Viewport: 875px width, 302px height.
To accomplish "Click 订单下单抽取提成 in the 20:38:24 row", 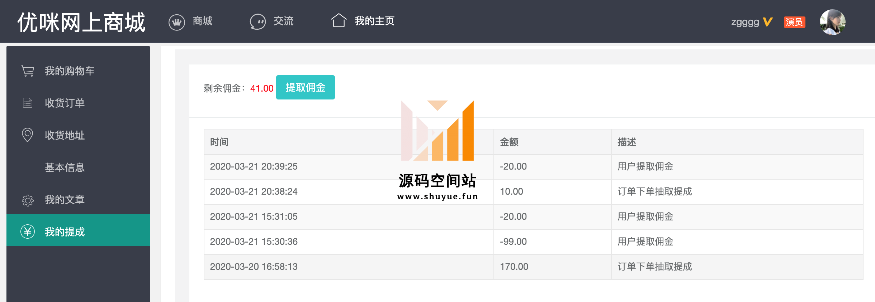I will (x=655, y=191).
